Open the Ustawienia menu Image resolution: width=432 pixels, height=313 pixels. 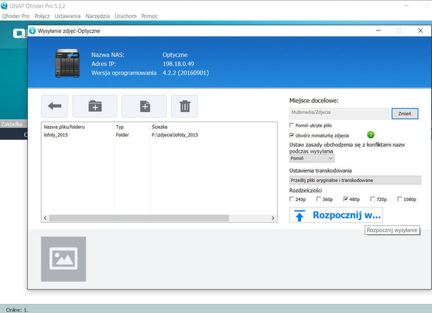67,16
